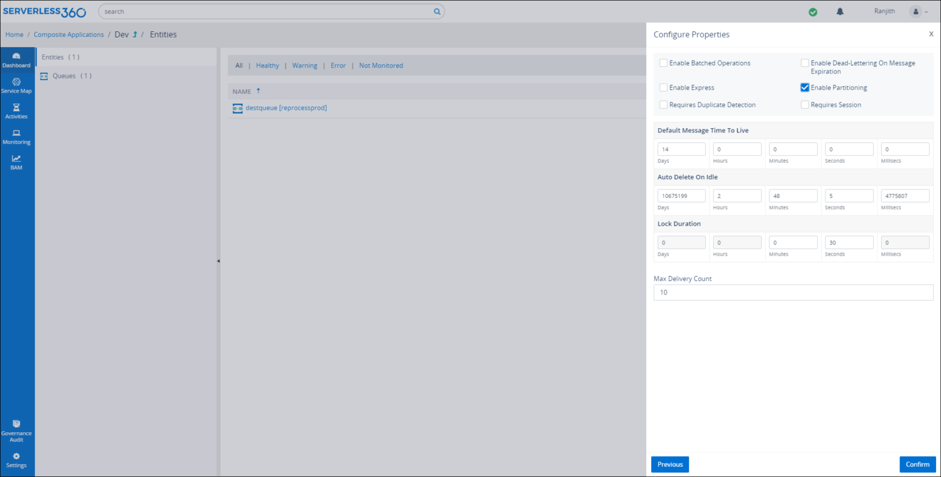This screenshot has height=477, width=941.
Task: Collapse the side panel using the chevron
Action: [219, 260]
